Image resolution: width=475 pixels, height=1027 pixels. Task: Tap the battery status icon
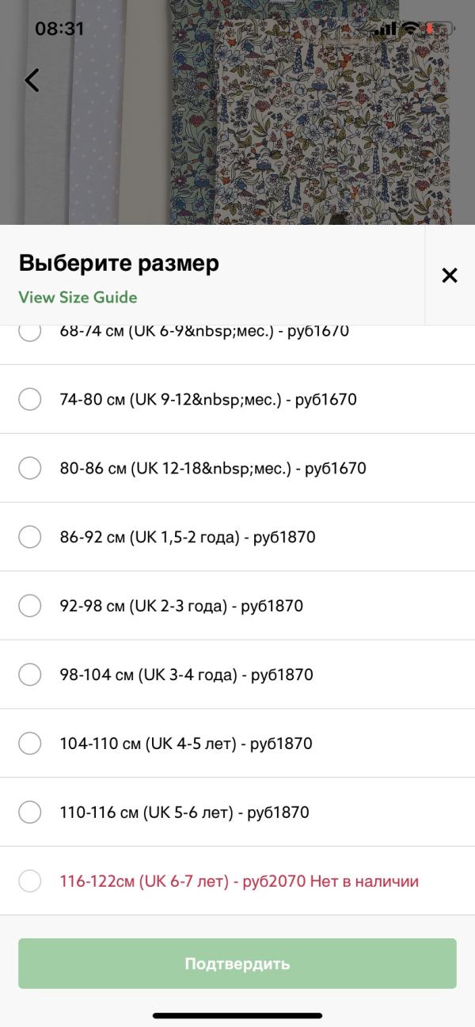click(438, 29)
